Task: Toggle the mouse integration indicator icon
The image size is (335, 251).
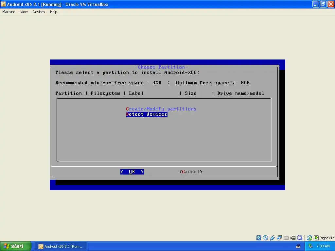Action: (309, 238)
